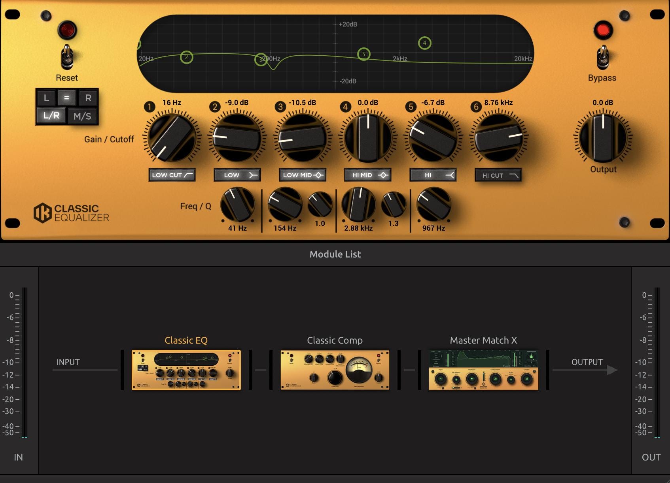Click the 967 Hz frequency knob
The width and height of the screenshot is (670, 483).
[434, 205]
